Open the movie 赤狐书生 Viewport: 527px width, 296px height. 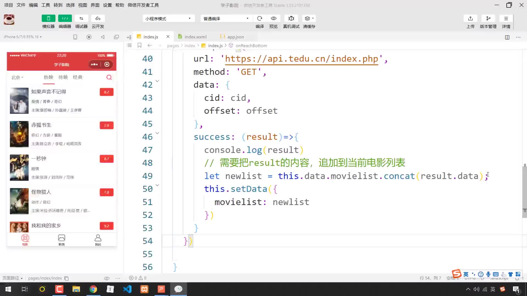[62, 134]
